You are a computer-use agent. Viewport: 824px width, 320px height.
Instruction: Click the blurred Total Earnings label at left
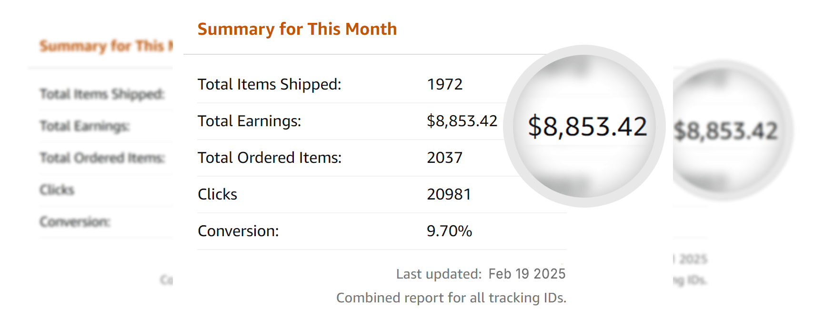click(x=85, y=126)
